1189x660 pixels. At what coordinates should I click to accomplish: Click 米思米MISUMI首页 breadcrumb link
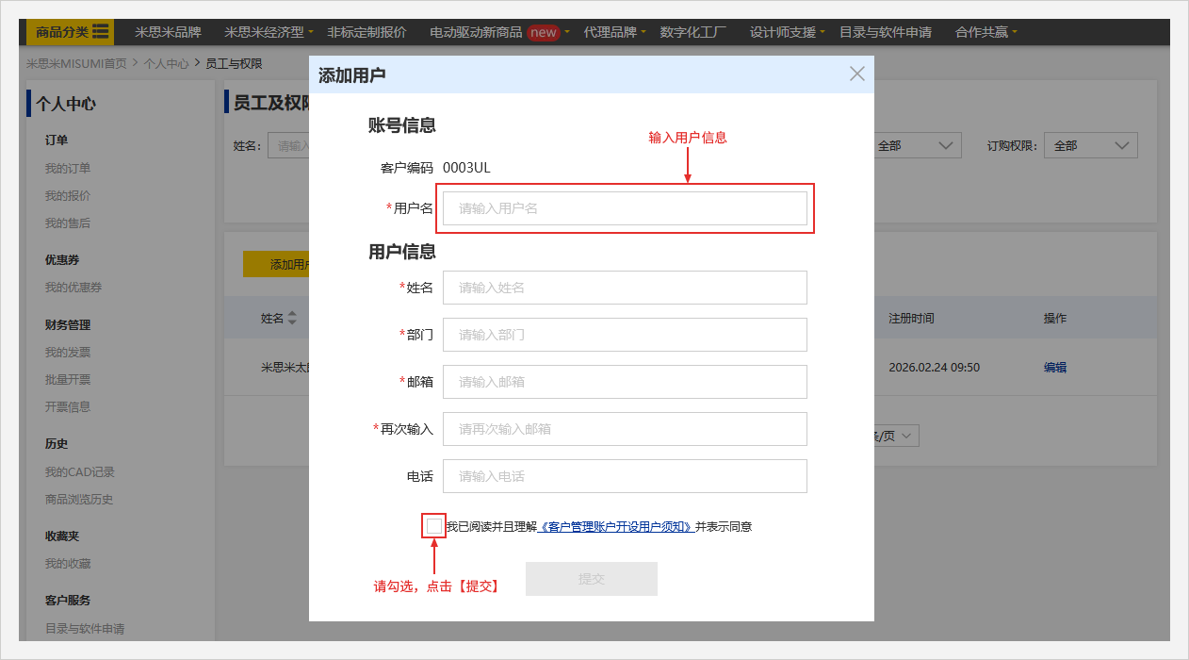[x=76, y=64]
